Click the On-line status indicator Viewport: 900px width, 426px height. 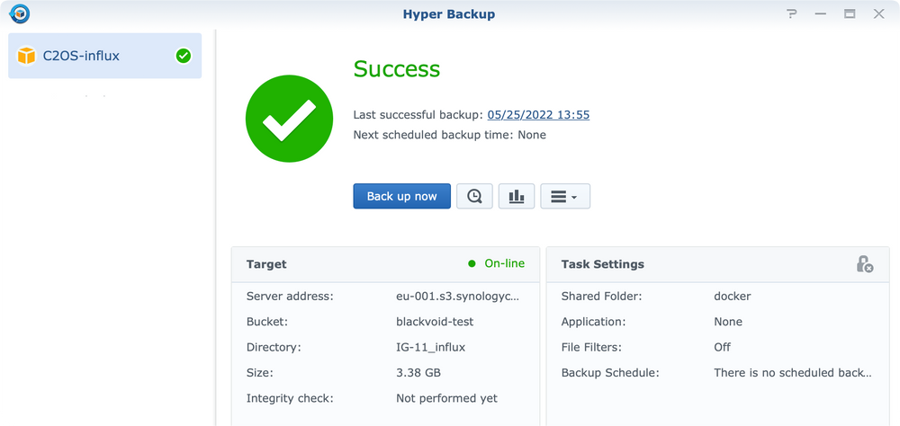click(x=496, y=263)
